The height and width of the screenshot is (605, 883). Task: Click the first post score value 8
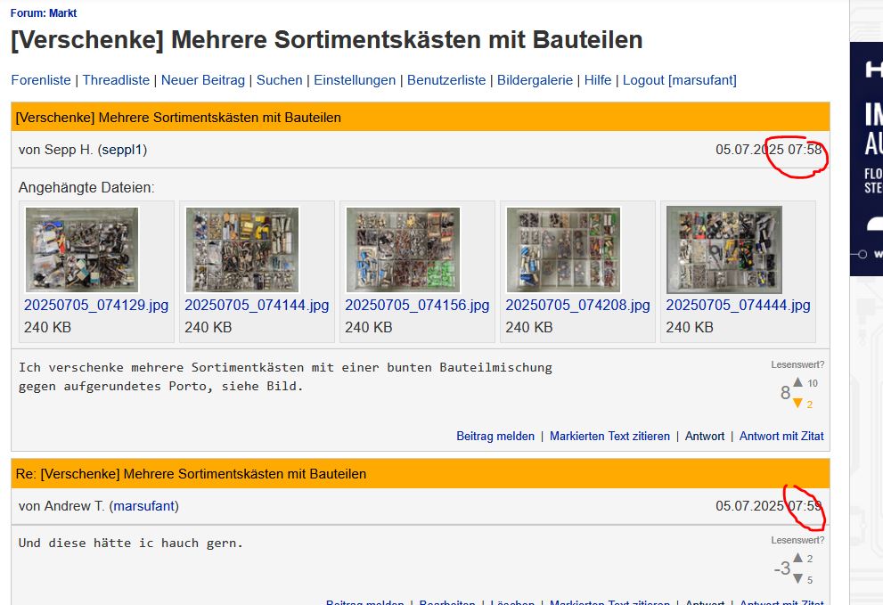coord(785,393)
